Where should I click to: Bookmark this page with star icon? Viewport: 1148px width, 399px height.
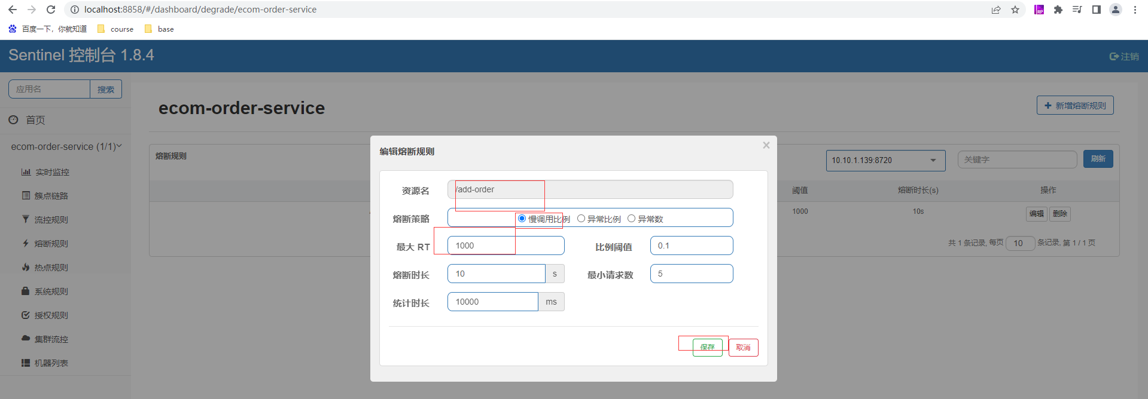1015,10
